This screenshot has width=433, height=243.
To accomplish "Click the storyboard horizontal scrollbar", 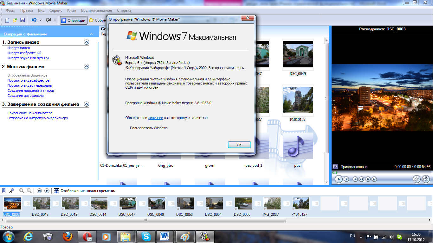I will pos(145,220).
